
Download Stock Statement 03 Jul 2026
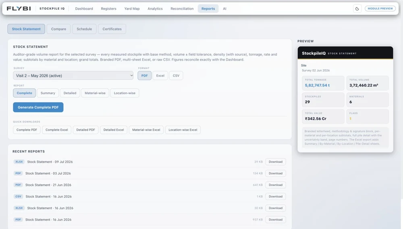[276, 173]
